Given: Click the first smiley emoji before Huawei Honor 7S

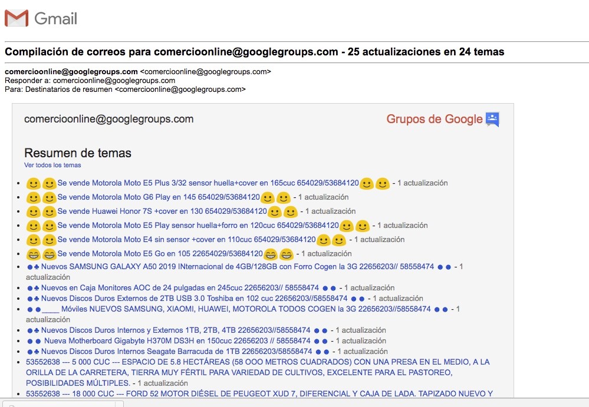Looking at the screenshot, I should pos(33,212).
